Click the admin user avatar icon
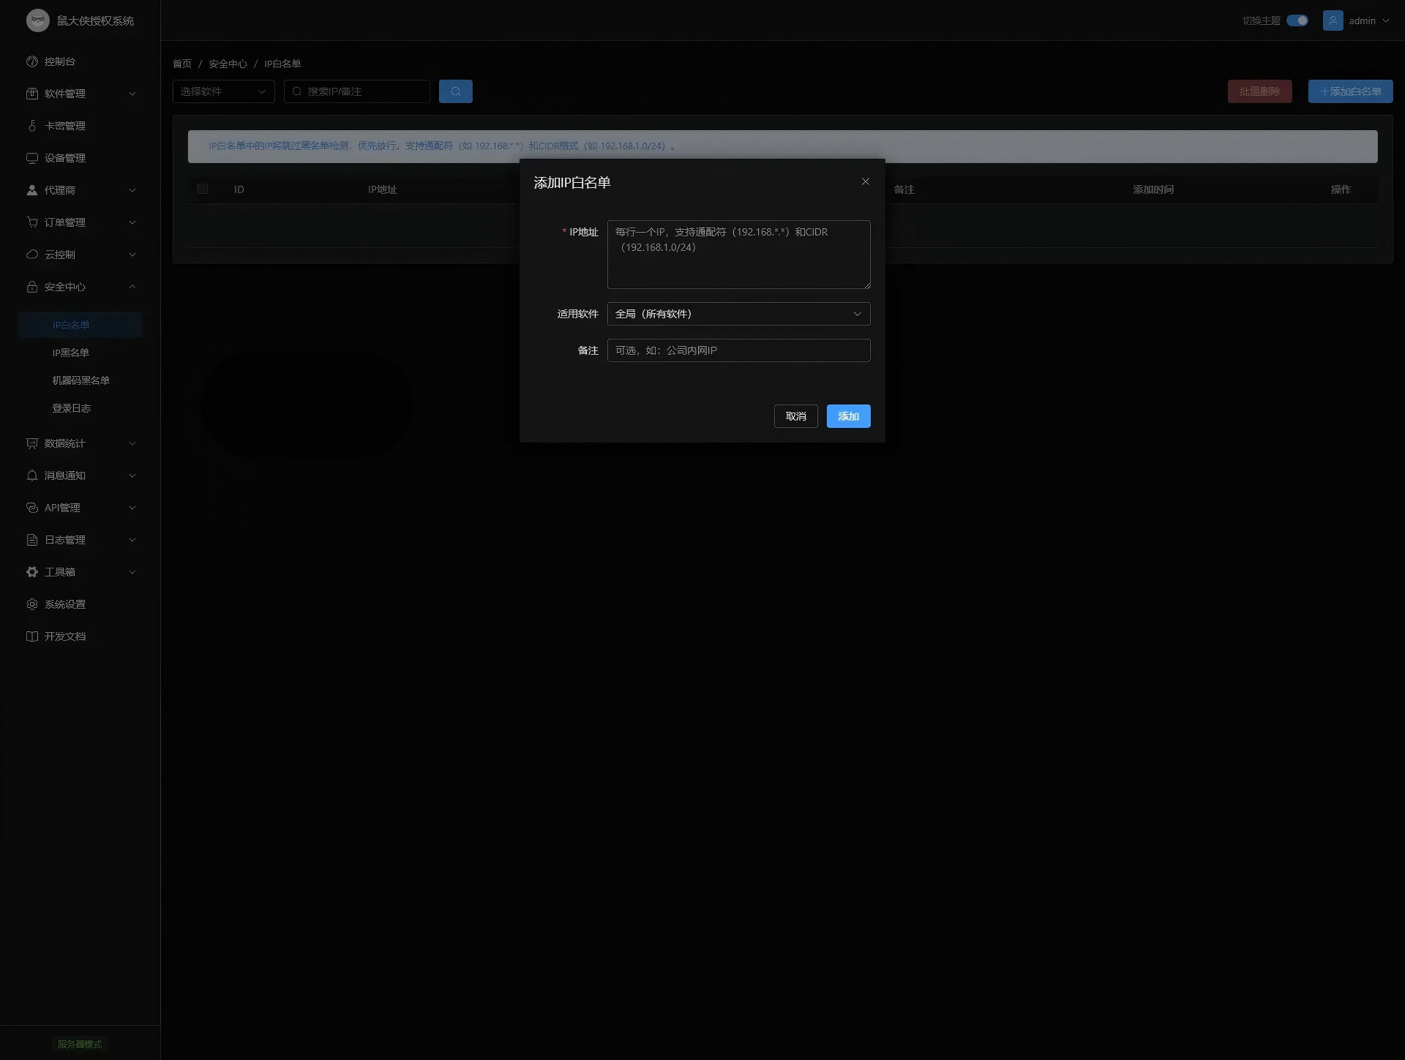The height and width of the screenshot is (1060, 1405). (x=1333, y=20)
